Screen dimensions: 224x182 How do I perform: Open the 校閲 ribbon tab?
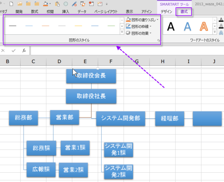50,12
